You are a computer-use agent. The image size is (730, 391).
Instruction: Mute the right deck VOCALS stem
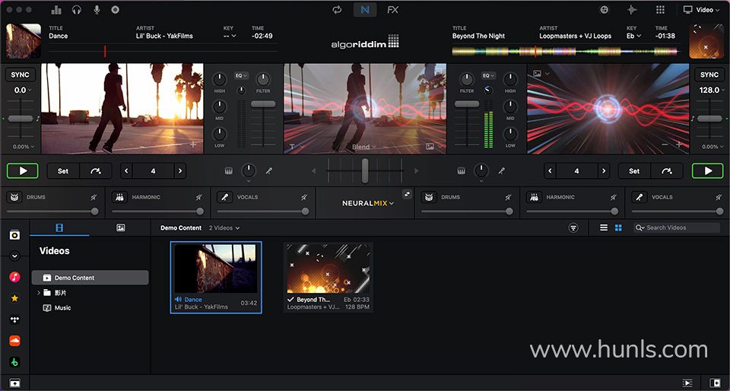719,197
